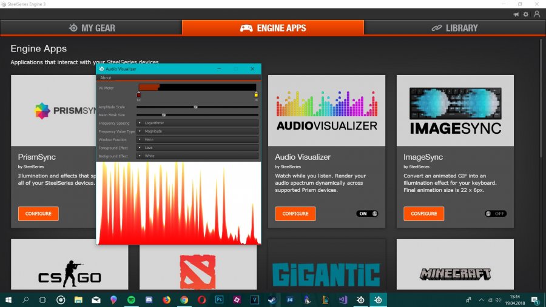Open the volume tray icon
546x307 pixels.
pyautogui.click(x=498, y=300)
